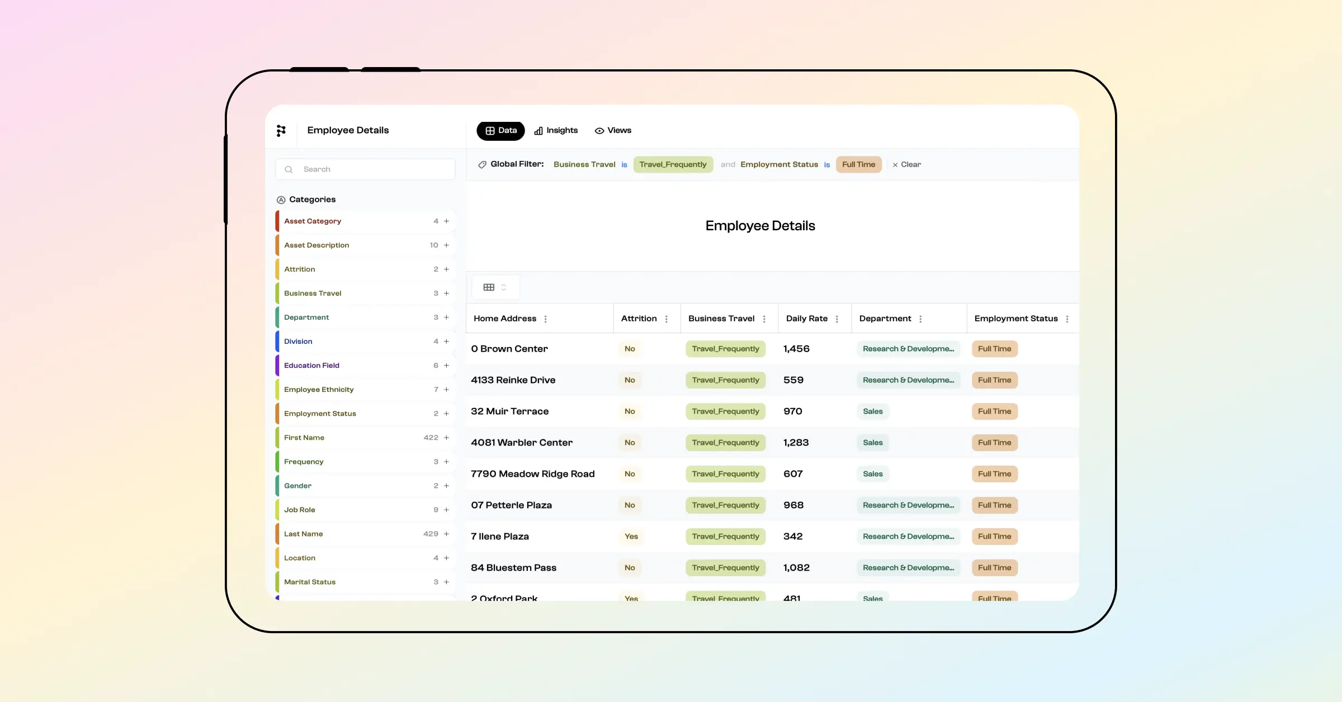Click the app logo icon

tap(281, 130)
